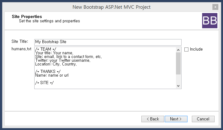This screenshot has height=130, width=223.
Task: Place cursor on the /* THANKS */ line
Action: (x=48, y=72)
